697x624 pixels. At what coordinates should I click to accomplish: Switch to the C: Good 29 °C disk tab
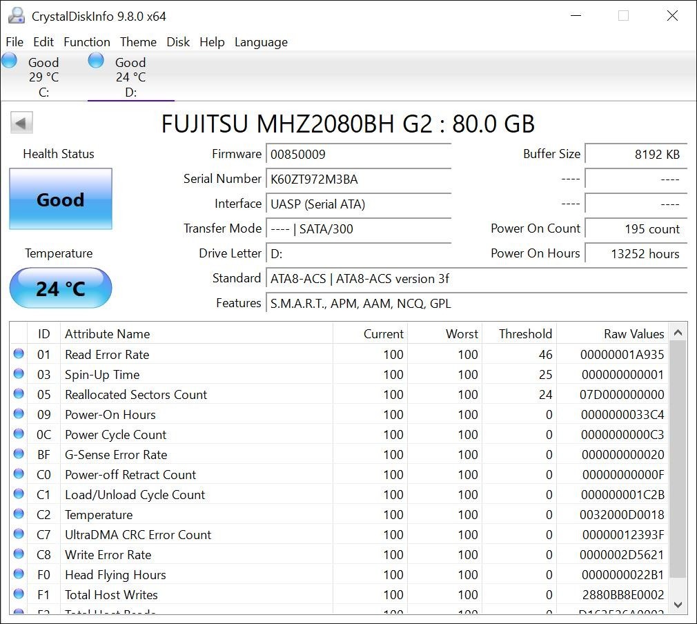click(43, 77)
